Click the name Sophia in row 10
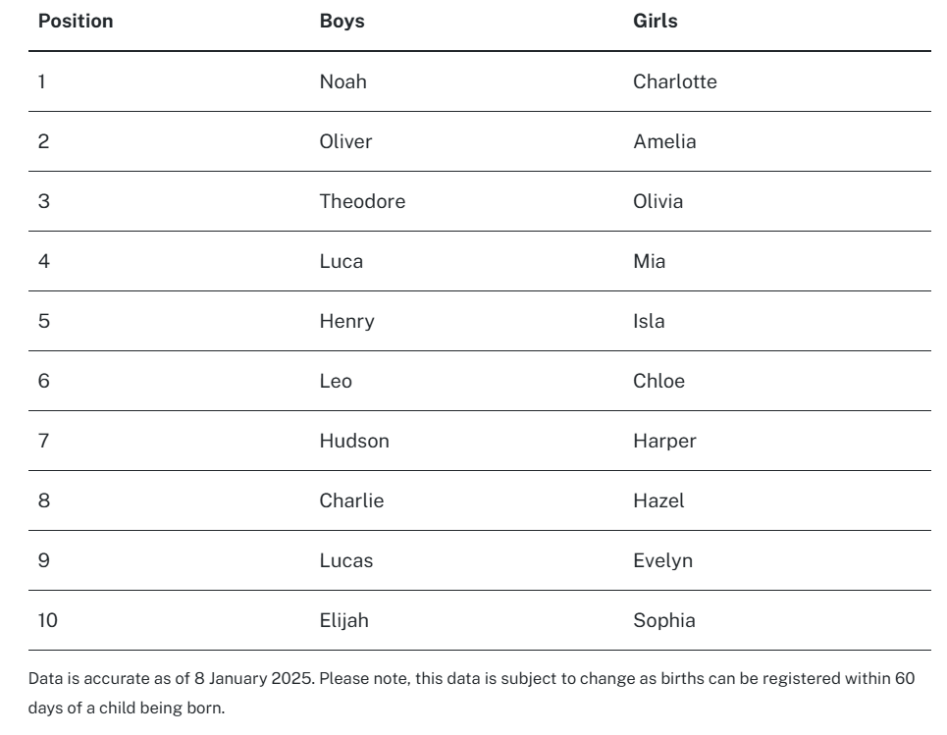The width and height of the screenshot is (947, 735). 663,620
